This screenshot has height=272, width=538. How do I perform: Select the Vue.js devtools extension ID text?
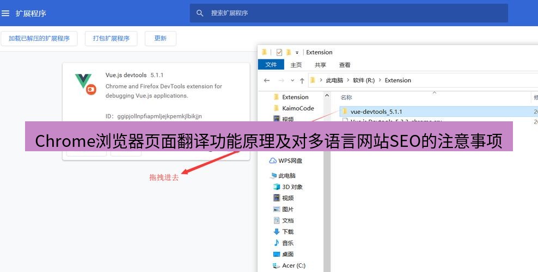click(x=160, y=116)
